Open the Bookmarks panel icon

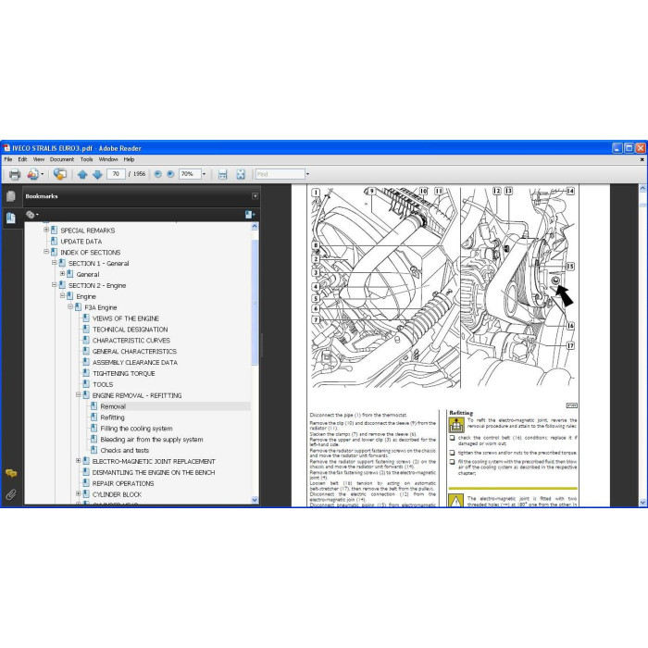(x=11, y=218)
